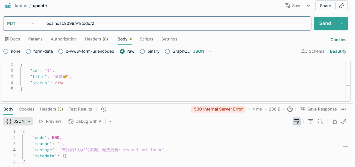
Task: Open the response more options ellipsis
Action: click(x=344, y=109)
